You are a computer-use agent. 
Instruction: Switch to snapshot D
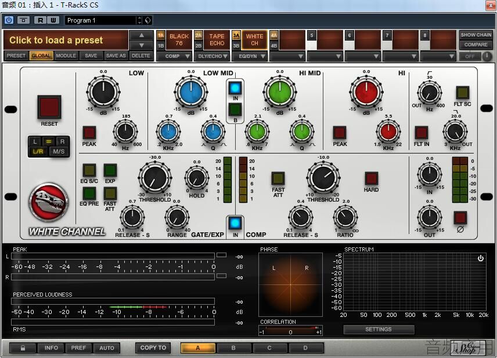[305, 348]
